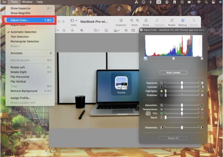Click the Text box markup tool
The image size is (223, 157).
pyautogui.click(x=106, y=30)
